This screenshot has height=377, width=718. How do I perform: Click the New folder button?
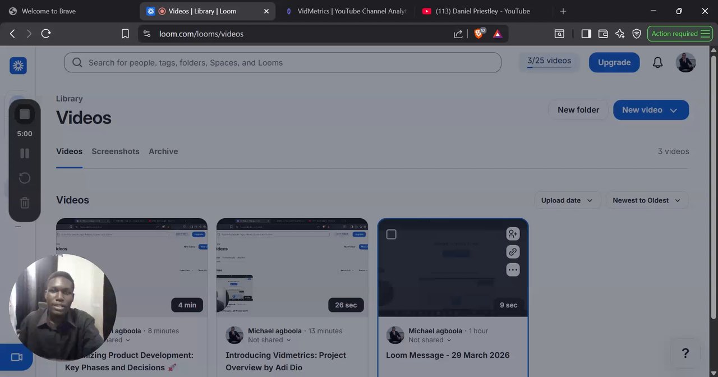[578, 110]
